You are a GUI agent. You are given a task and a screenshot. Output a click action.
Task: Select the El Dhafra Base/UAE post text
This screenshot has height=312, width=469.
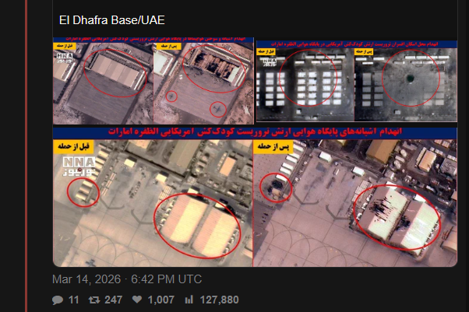point(112,20)
